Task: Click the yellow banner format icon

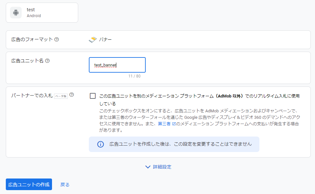Action: (92, 39)
